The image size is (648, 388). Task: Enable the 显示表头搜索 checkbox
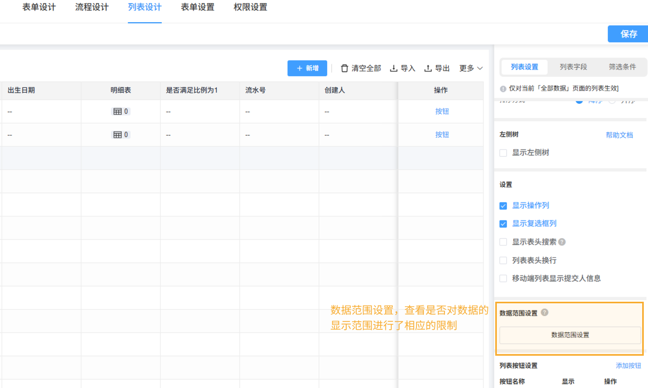point(503,242)
